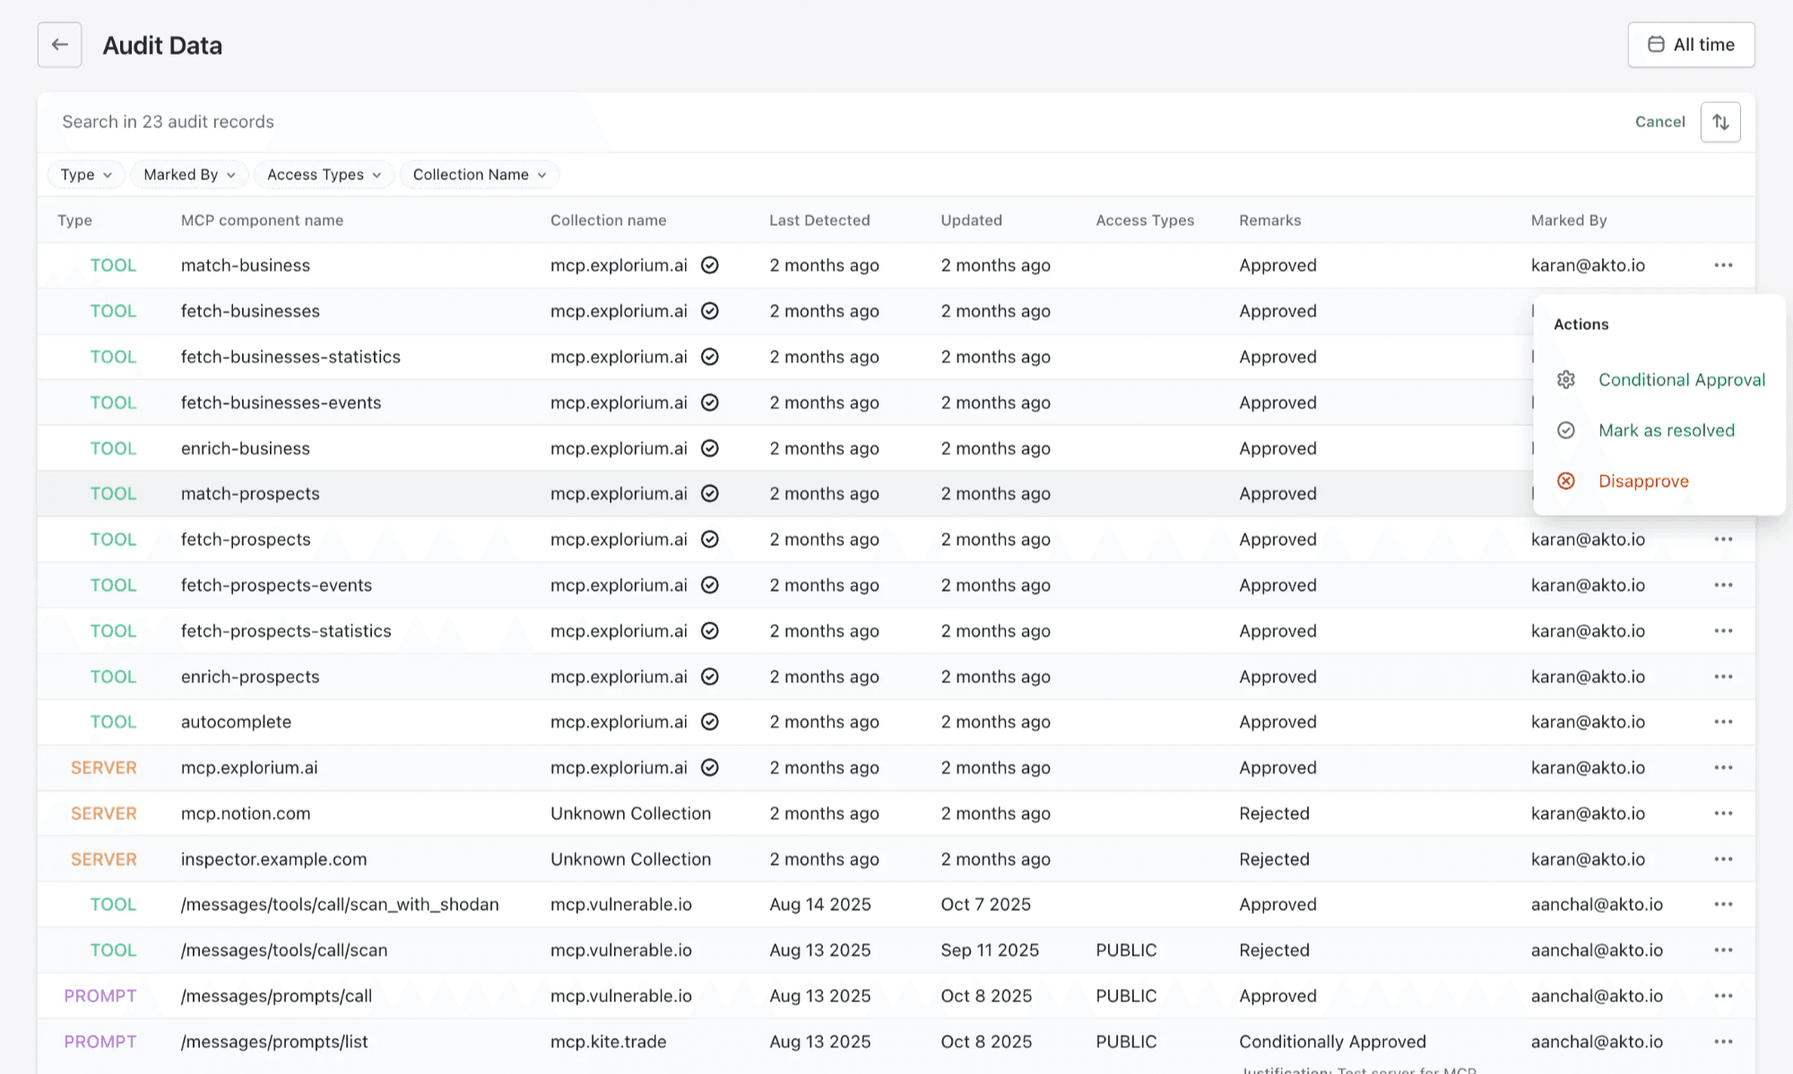Click the check-circle icon beside Mark as resolved
This screenshot has width=1793, height=1074.
(x=1565, y=430)
